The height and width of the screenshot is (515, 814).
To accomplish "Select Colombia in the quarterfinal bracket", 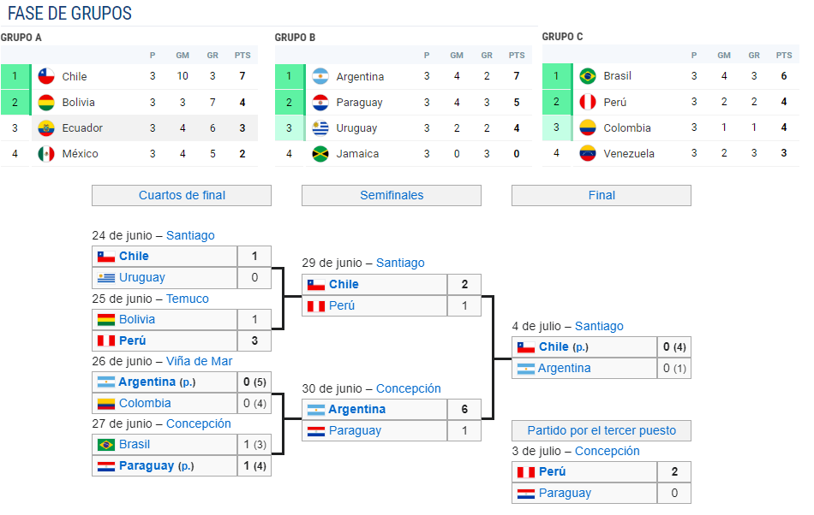I will (x=145, y=403).
